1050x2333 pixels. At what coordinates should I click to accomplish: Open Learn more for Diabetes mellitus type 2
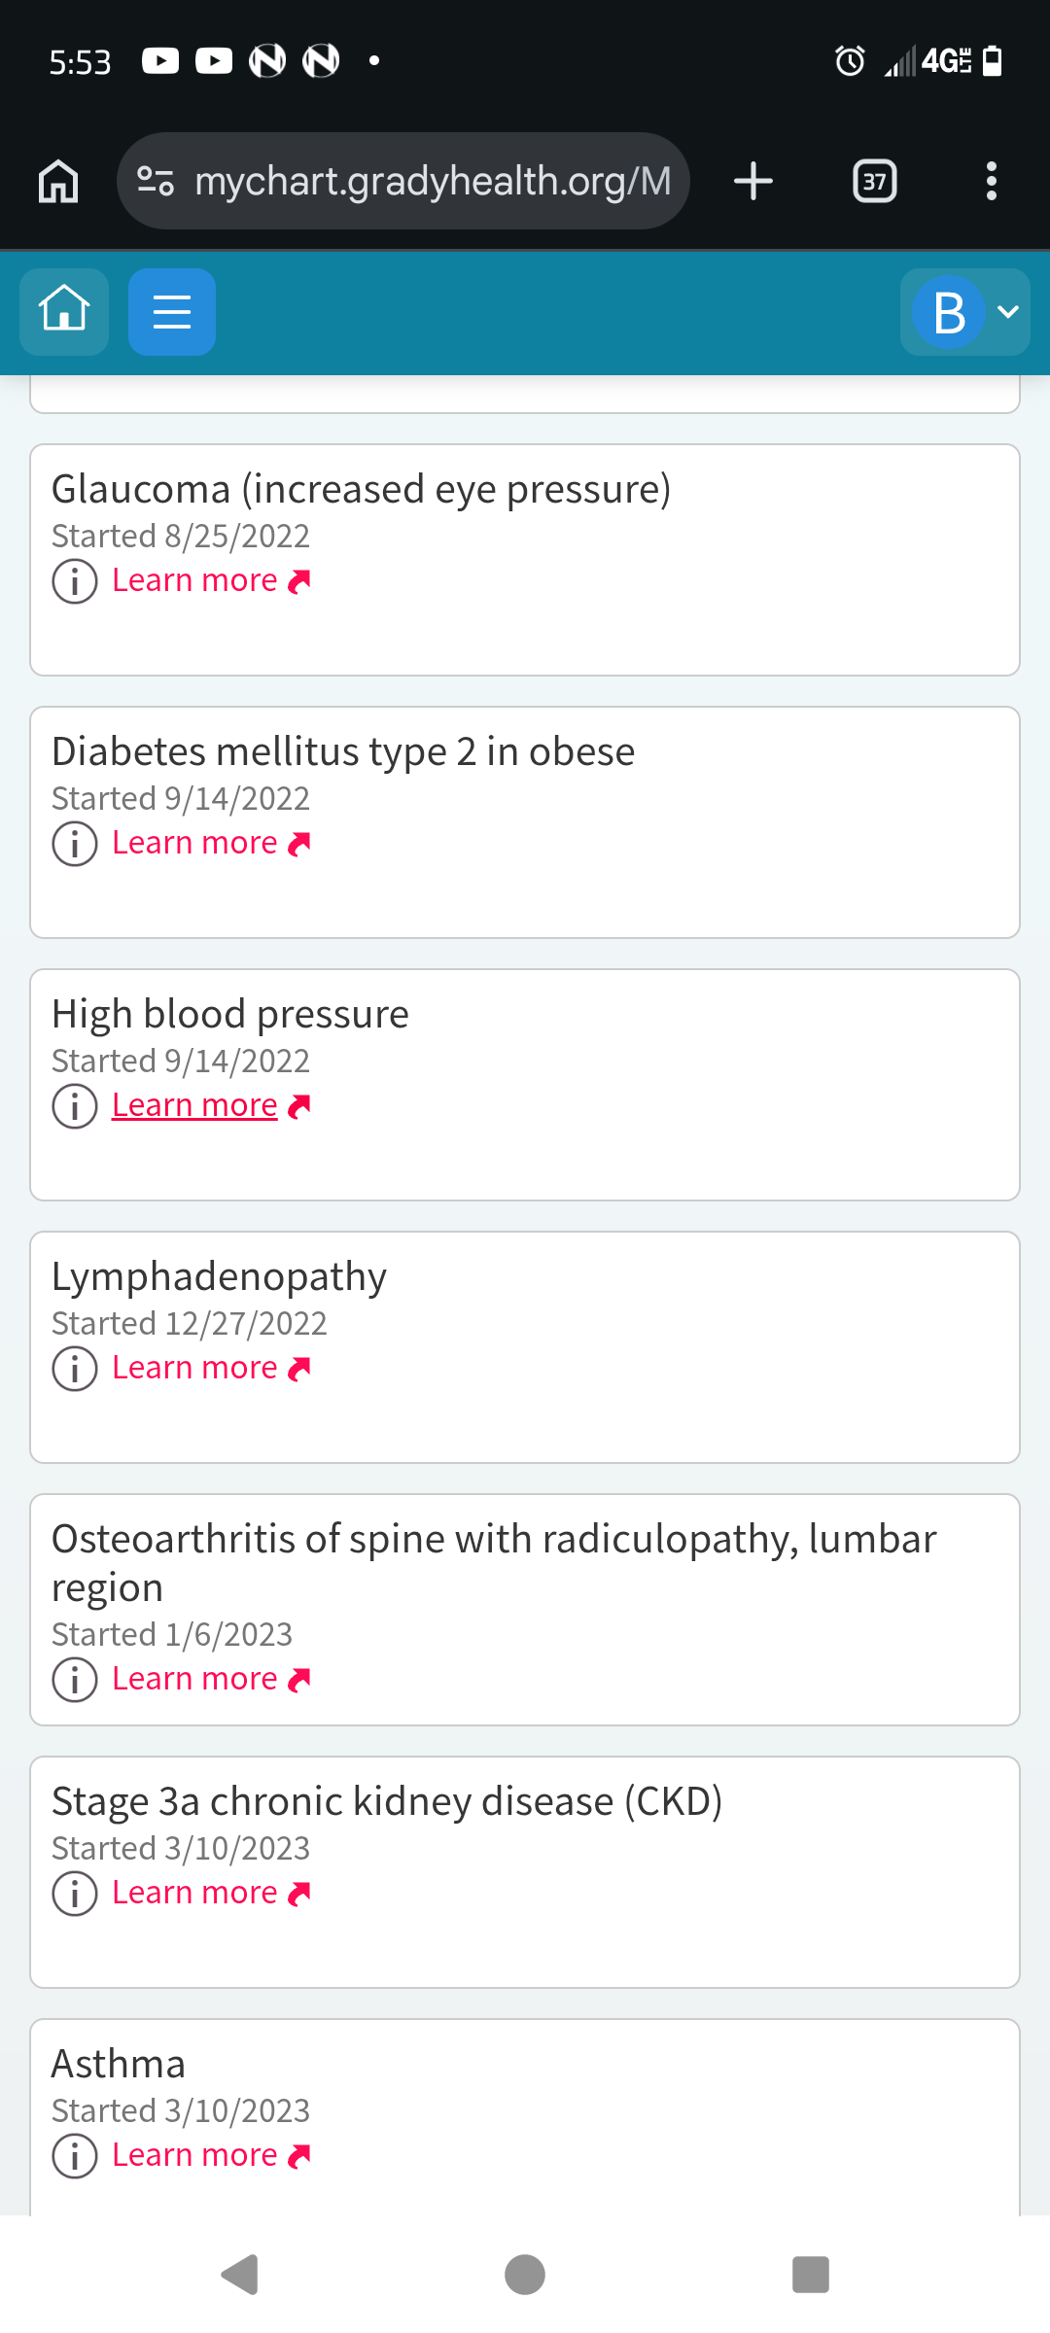tap(211, 843)
